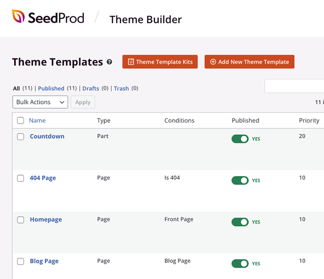Screen dimensions: 324x279
Task: Check the select-all checkbox in header
Action: 21,121
